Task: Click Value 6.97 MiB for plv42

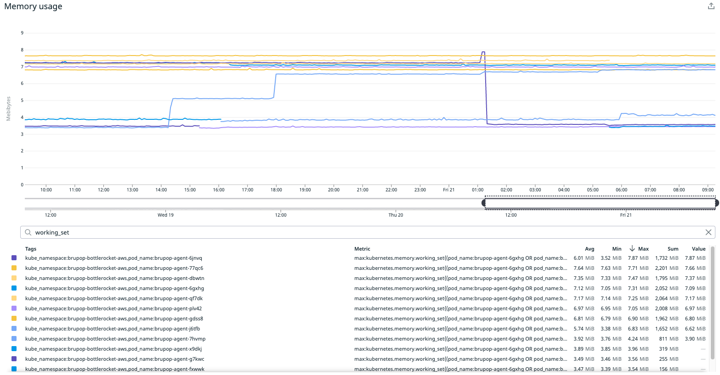Action: [x=695, y=308]
